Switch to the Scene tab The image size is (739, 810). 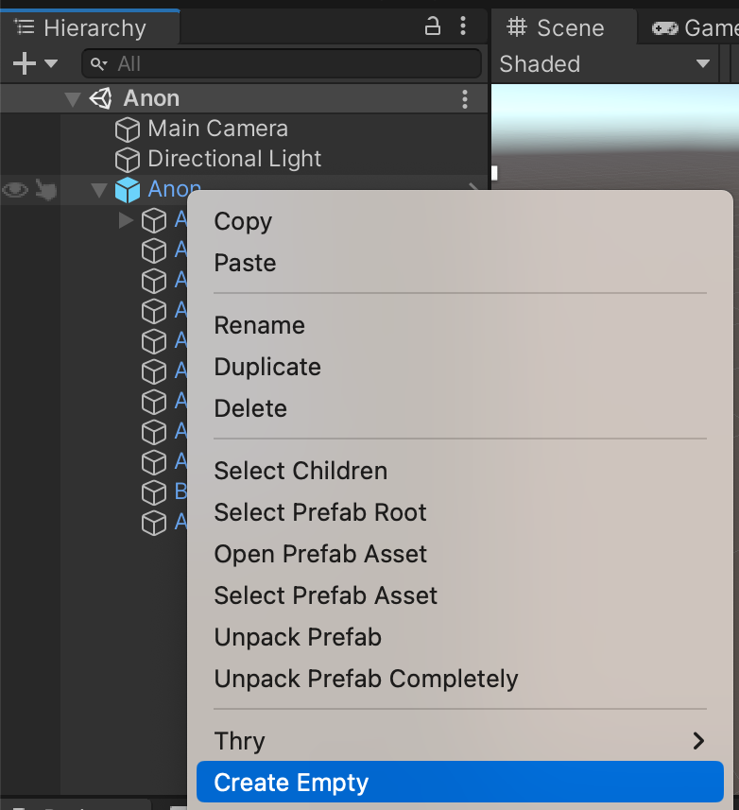(x=563, y=27)
